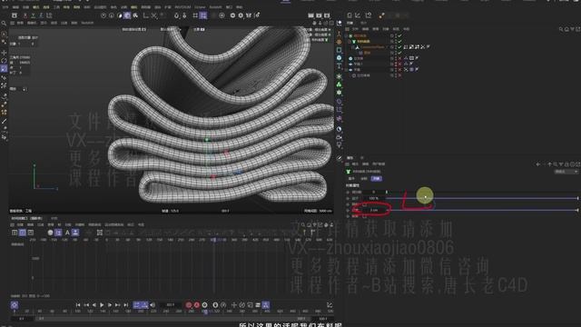Image resolution: width=581 pixels, height=327 pixels.
Task: Click the circle icon in timeline toolbar
Action: pos(51,233)
